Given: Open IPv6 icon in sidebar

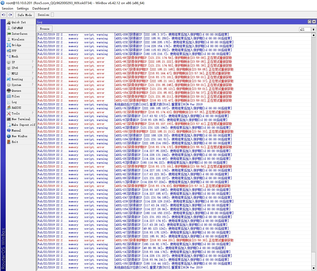Looking at the screenshot, I should point(9,68).
